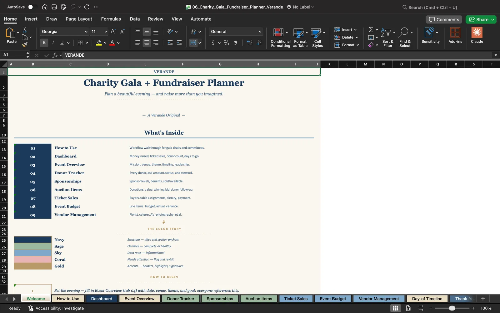Click Sort & Filter button

388,38
